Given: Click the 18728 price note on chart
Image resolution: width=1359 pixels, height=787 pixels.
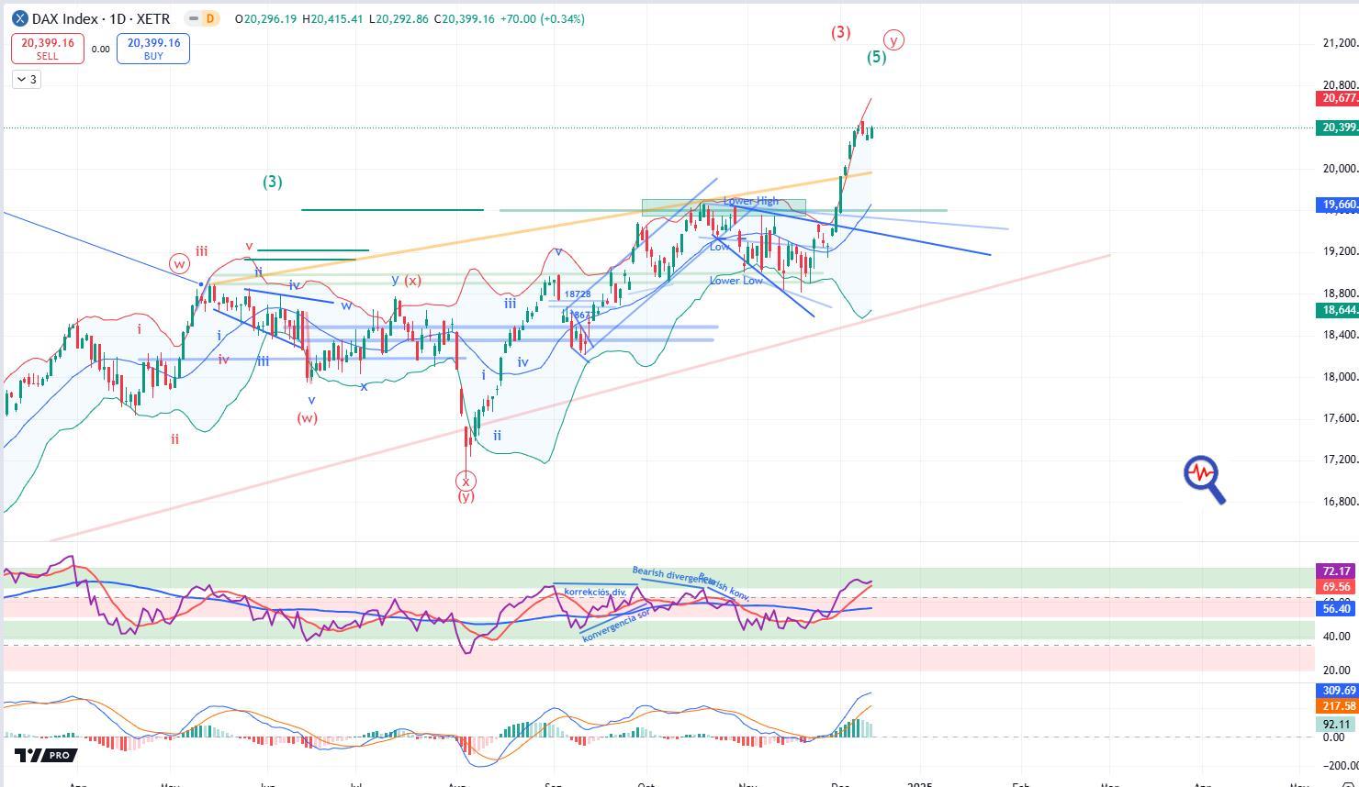Looking at the screenshot, I should point(578,294).
